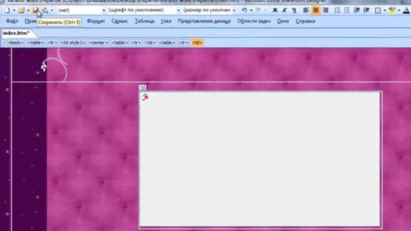
Task: Apply the yellow text highlight color
Action: tap(392, 10)
